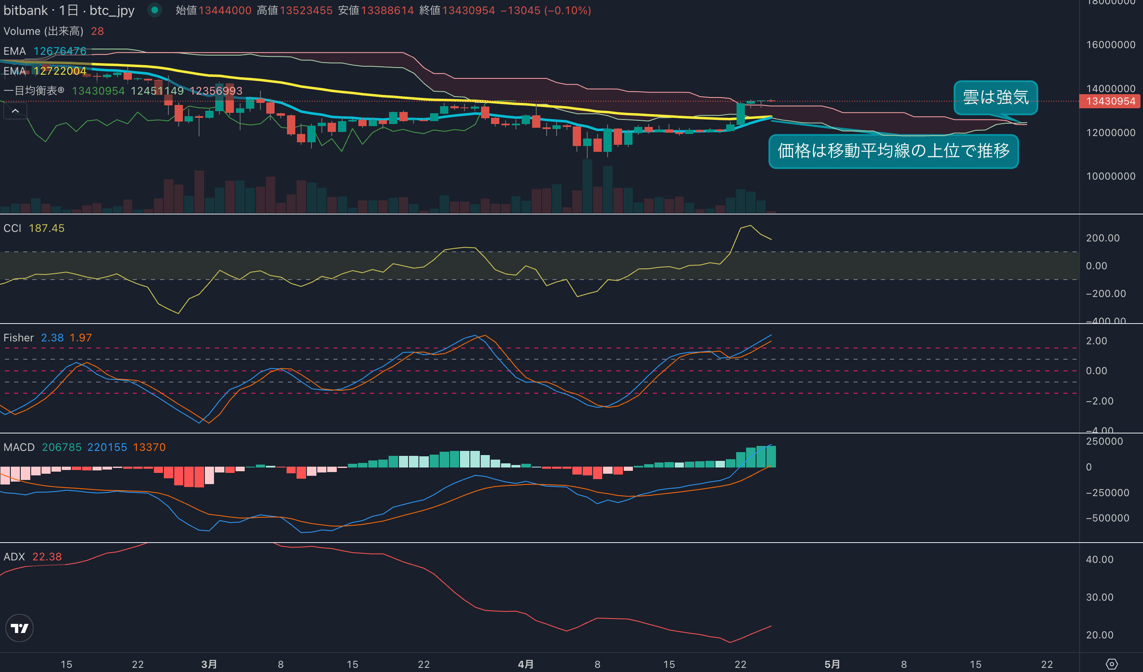Select the 一目均衡表 indicator legend
1143x672 pixels.
34,91
